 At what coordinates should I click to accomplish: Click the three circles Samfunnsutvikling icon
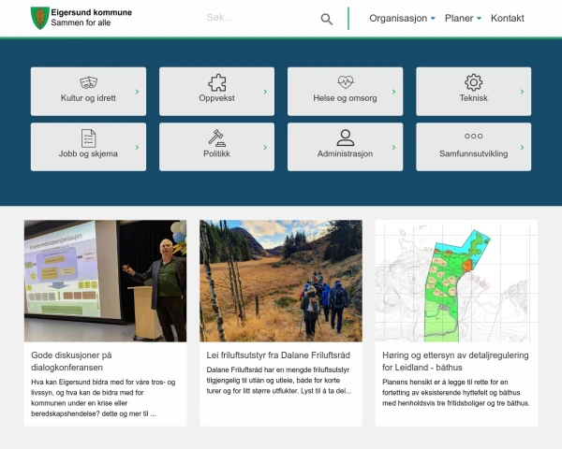tap(473, 137)
